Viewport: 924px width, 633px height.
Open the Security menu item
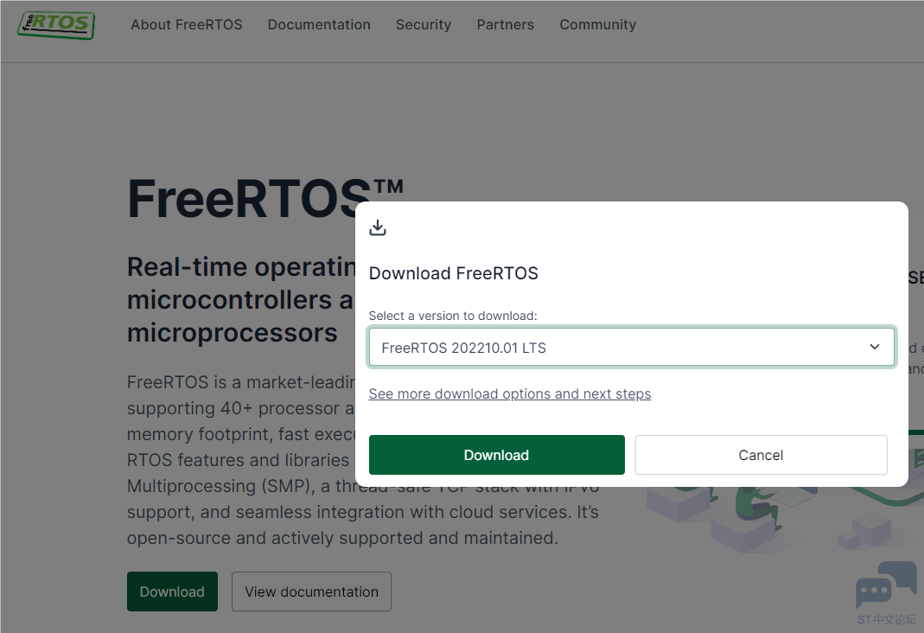(424, 25)
